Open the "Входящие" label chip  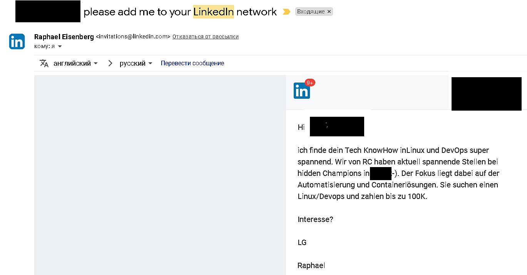(x=311, y=12)
